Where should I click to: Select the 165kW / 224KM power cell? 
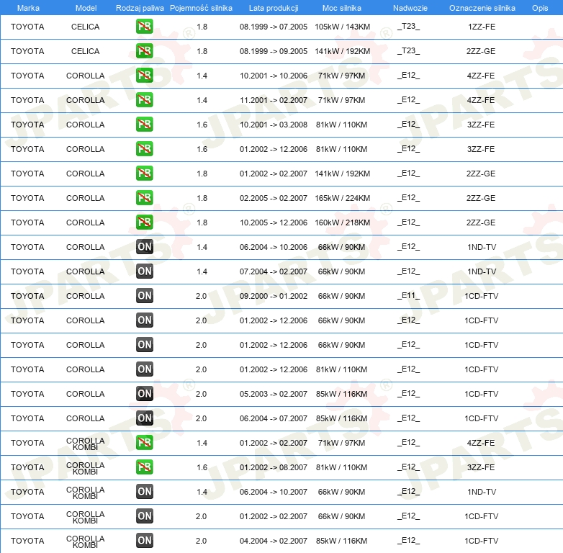(x=342, y=198)
